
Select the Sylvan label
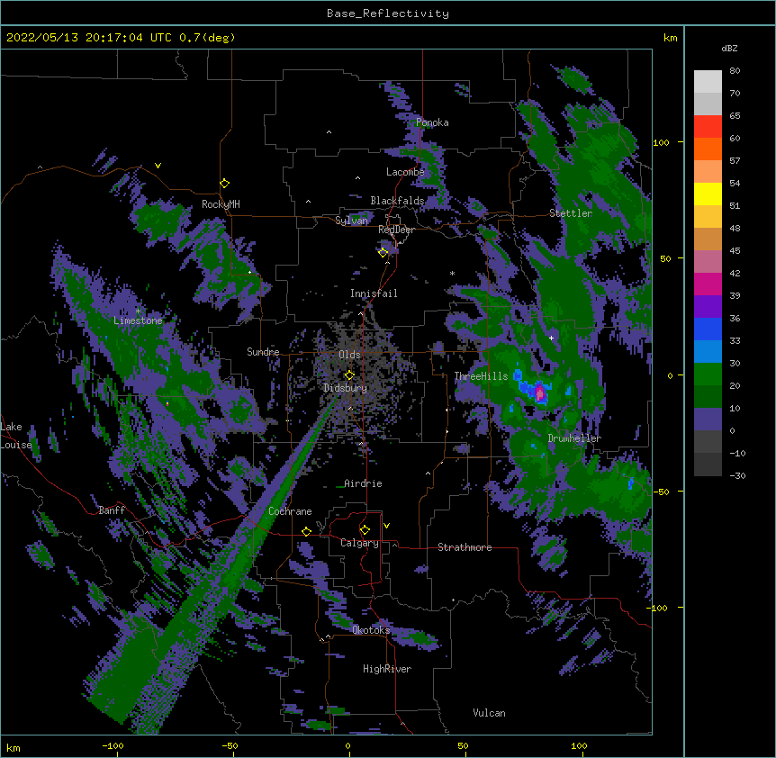[351, 221]
